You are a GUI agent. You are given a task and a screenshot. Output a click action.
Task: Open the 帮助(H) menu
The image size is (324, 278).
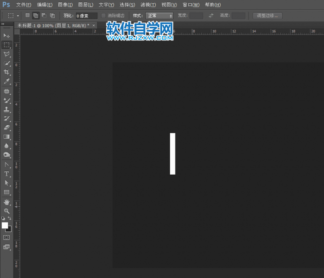coord(213,5)
